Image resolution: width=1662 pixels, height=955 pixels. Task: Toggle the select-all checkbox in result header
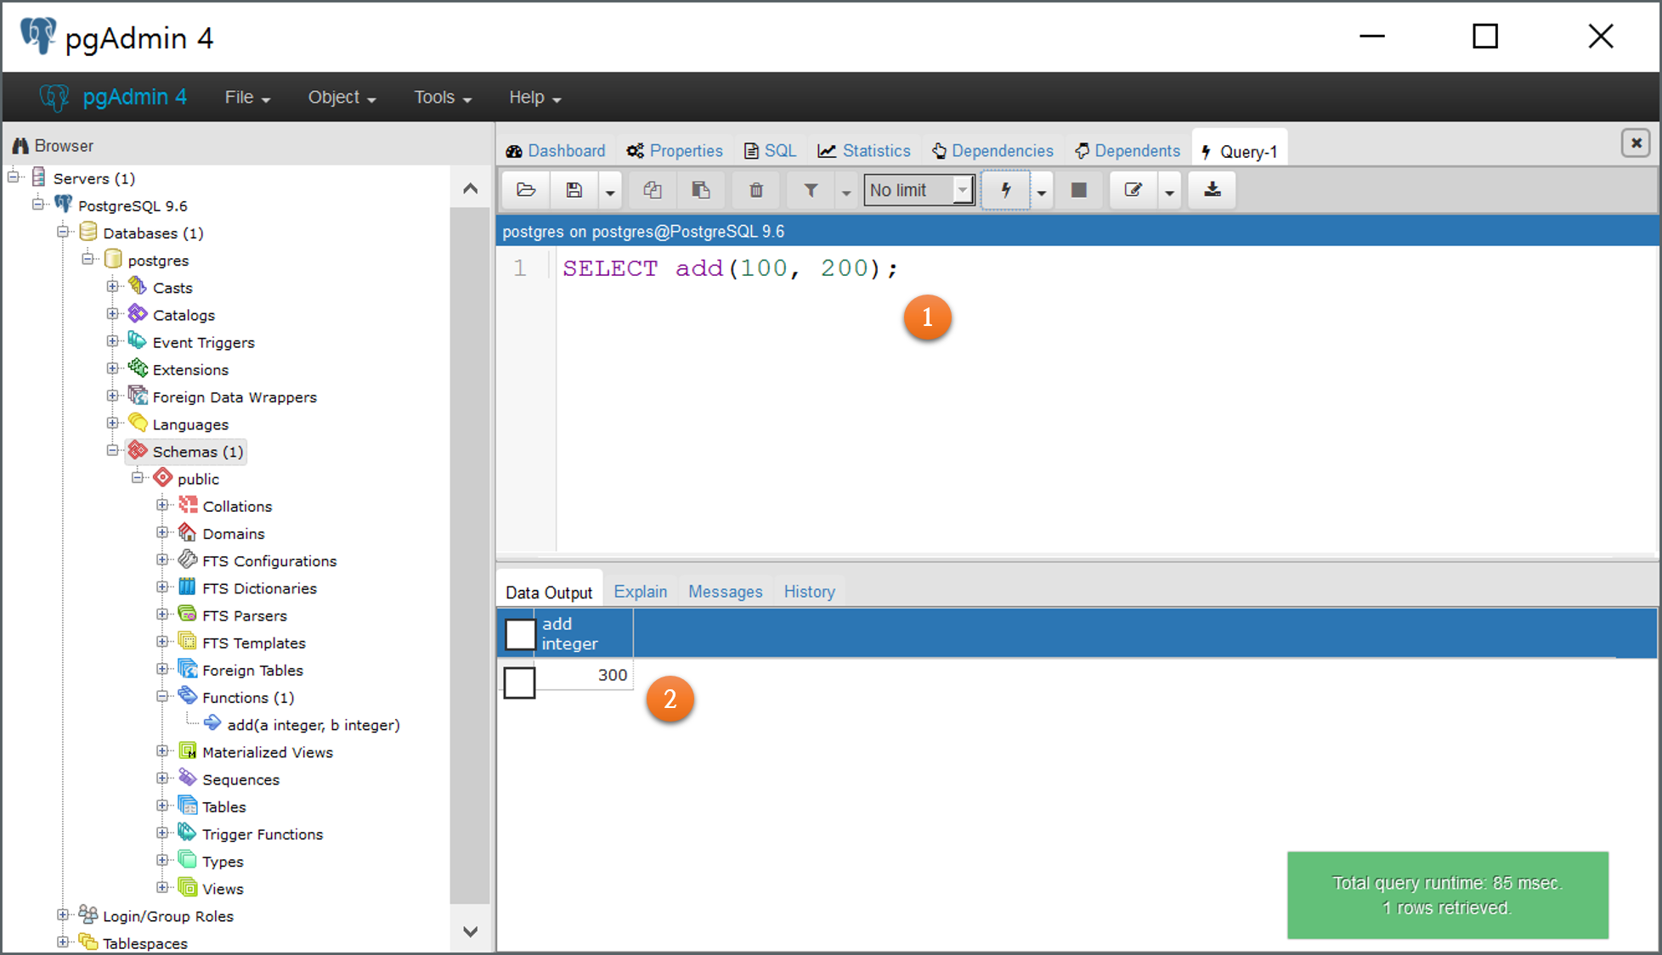pyautogui.click(x=520, y=634)
